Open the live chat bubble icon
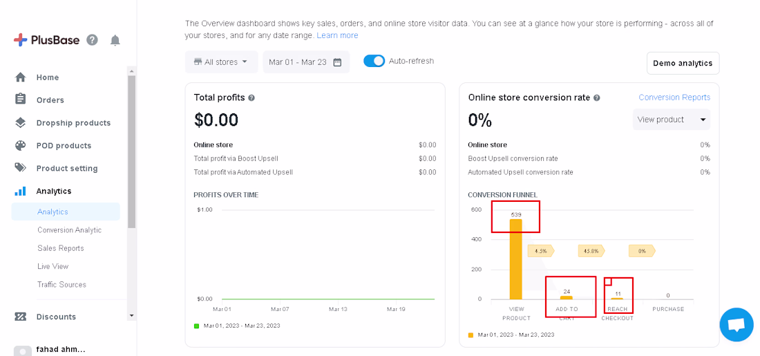760x356 pixels. pyautogui.click(x=737, y=324)
